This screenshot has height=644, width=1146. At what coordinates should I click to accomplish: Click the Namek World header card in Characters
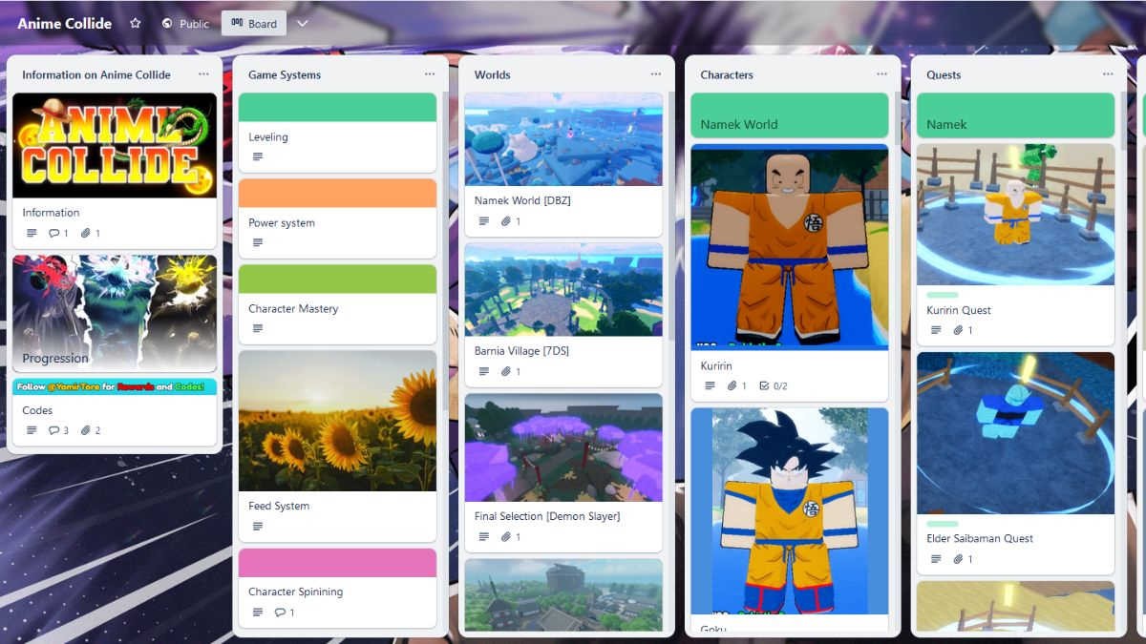tap(790, 115)
